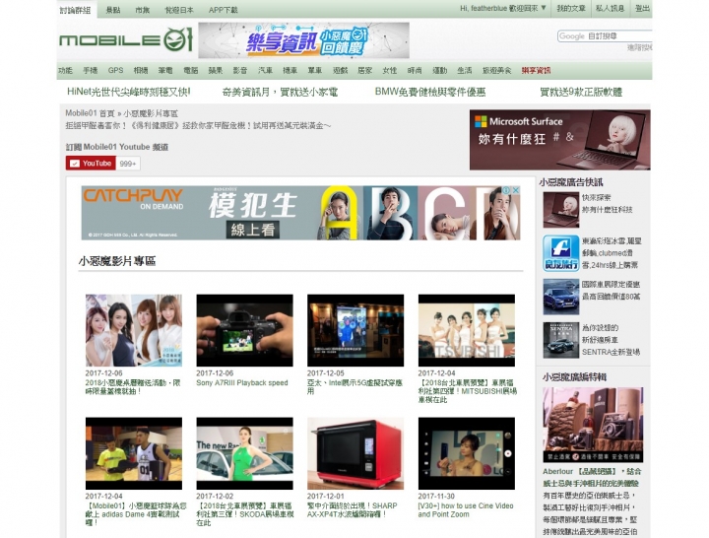Click the Google custom search field

[x=605, y=35]
